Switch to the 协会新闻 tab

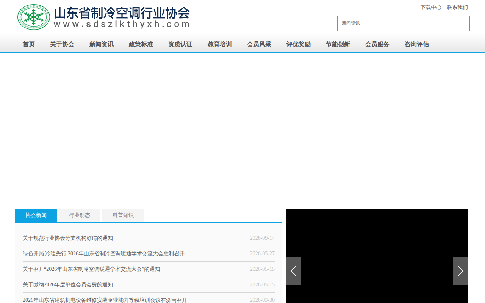[36, 216]
